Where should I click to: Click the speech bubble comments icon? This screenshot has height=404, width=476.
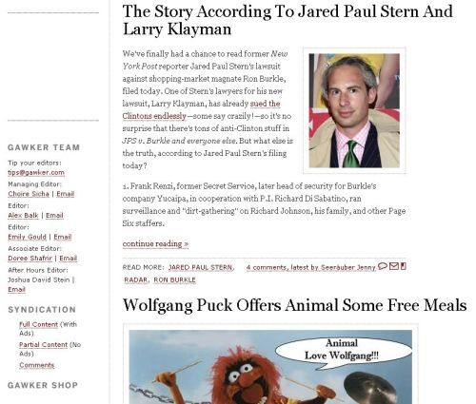tap(383, 266)
